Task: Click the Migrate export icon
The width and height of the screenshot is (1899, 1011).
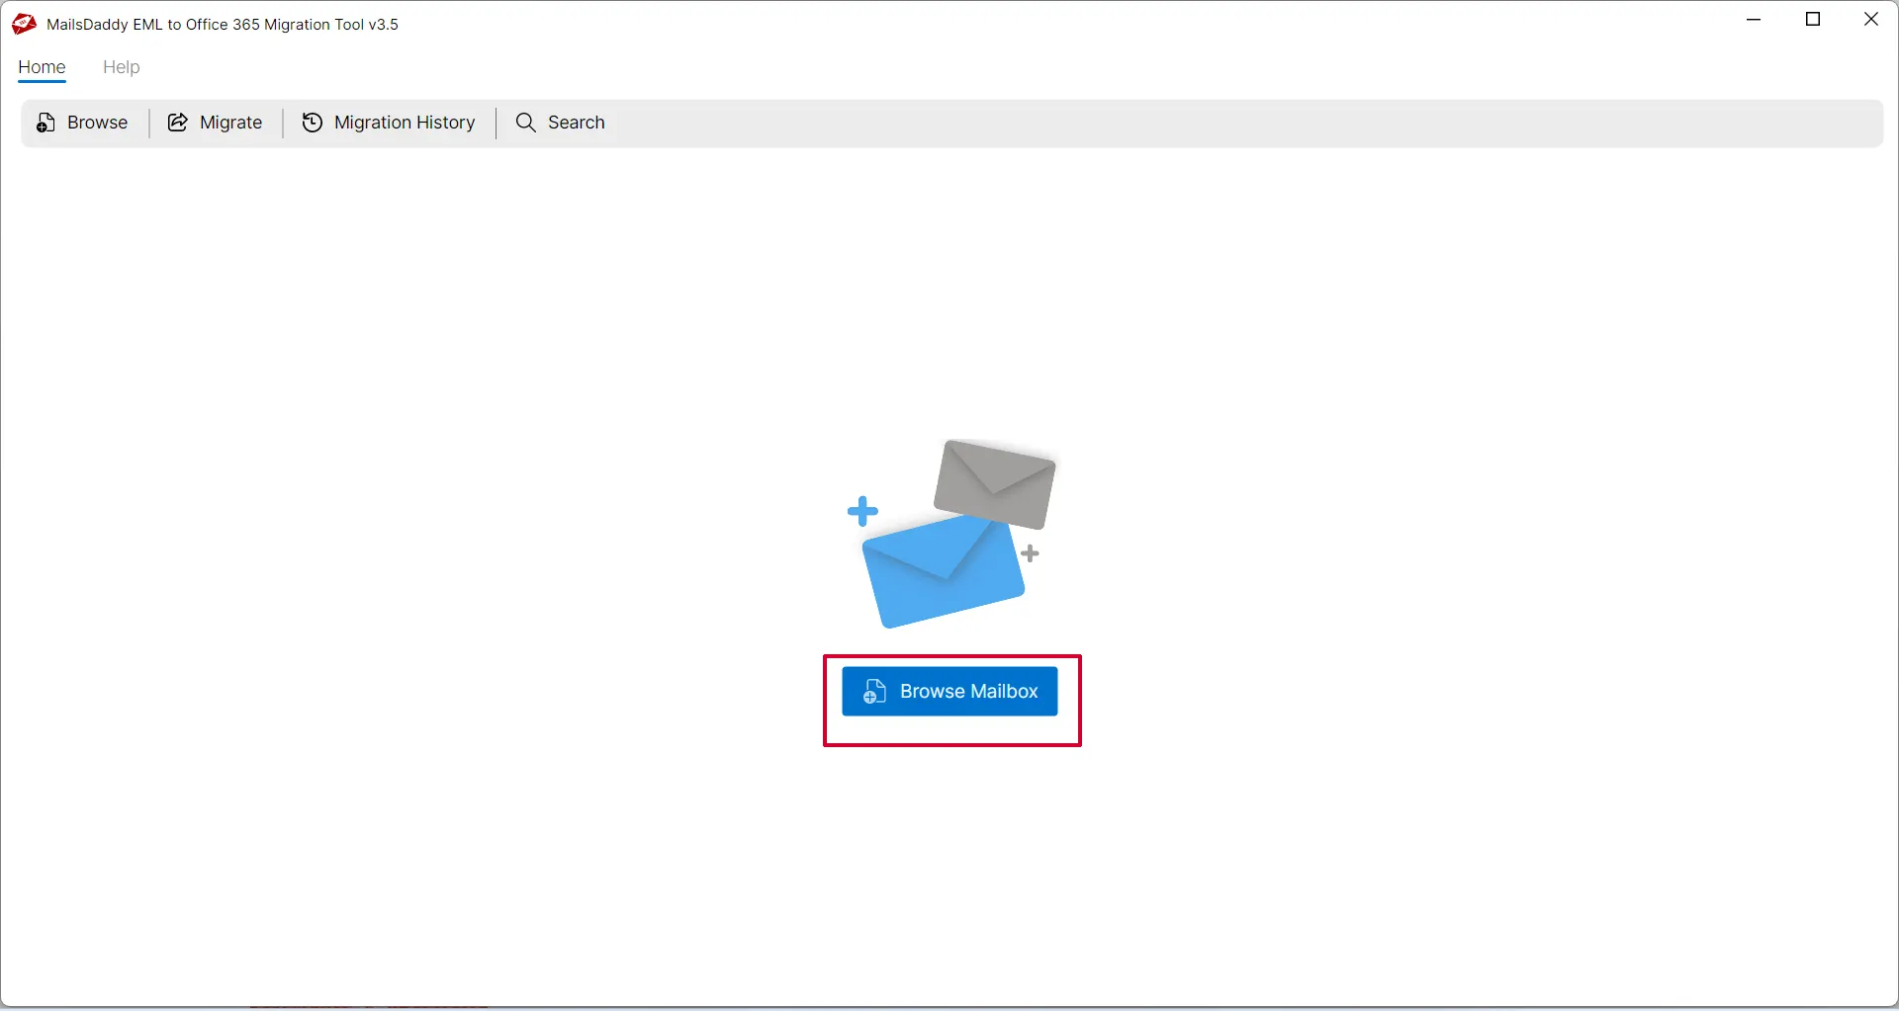Action: click(x=178, y=123)
